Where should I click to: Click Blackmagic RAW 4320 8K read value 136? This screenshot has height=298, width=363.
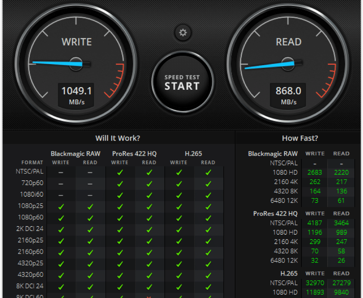click(341, 191)
